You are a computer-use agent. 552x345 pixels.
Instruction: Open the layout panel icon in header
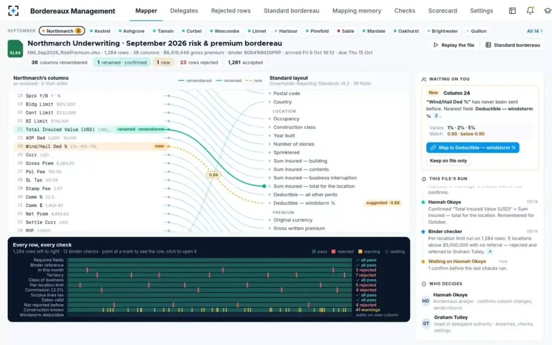tap(512, 11)
